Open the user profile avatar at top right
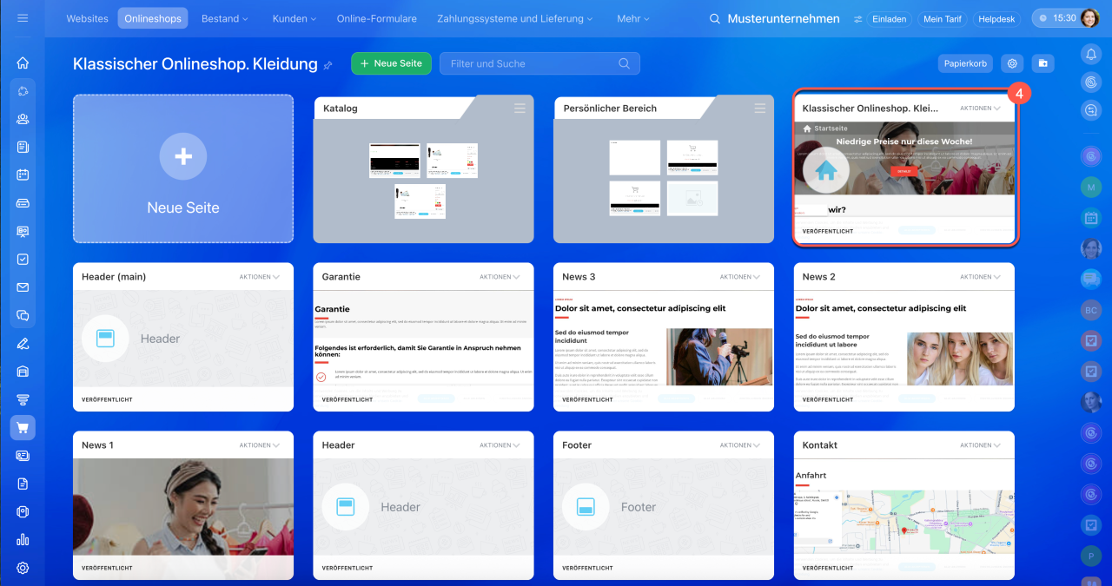1112x586 pixels. 1090,18
